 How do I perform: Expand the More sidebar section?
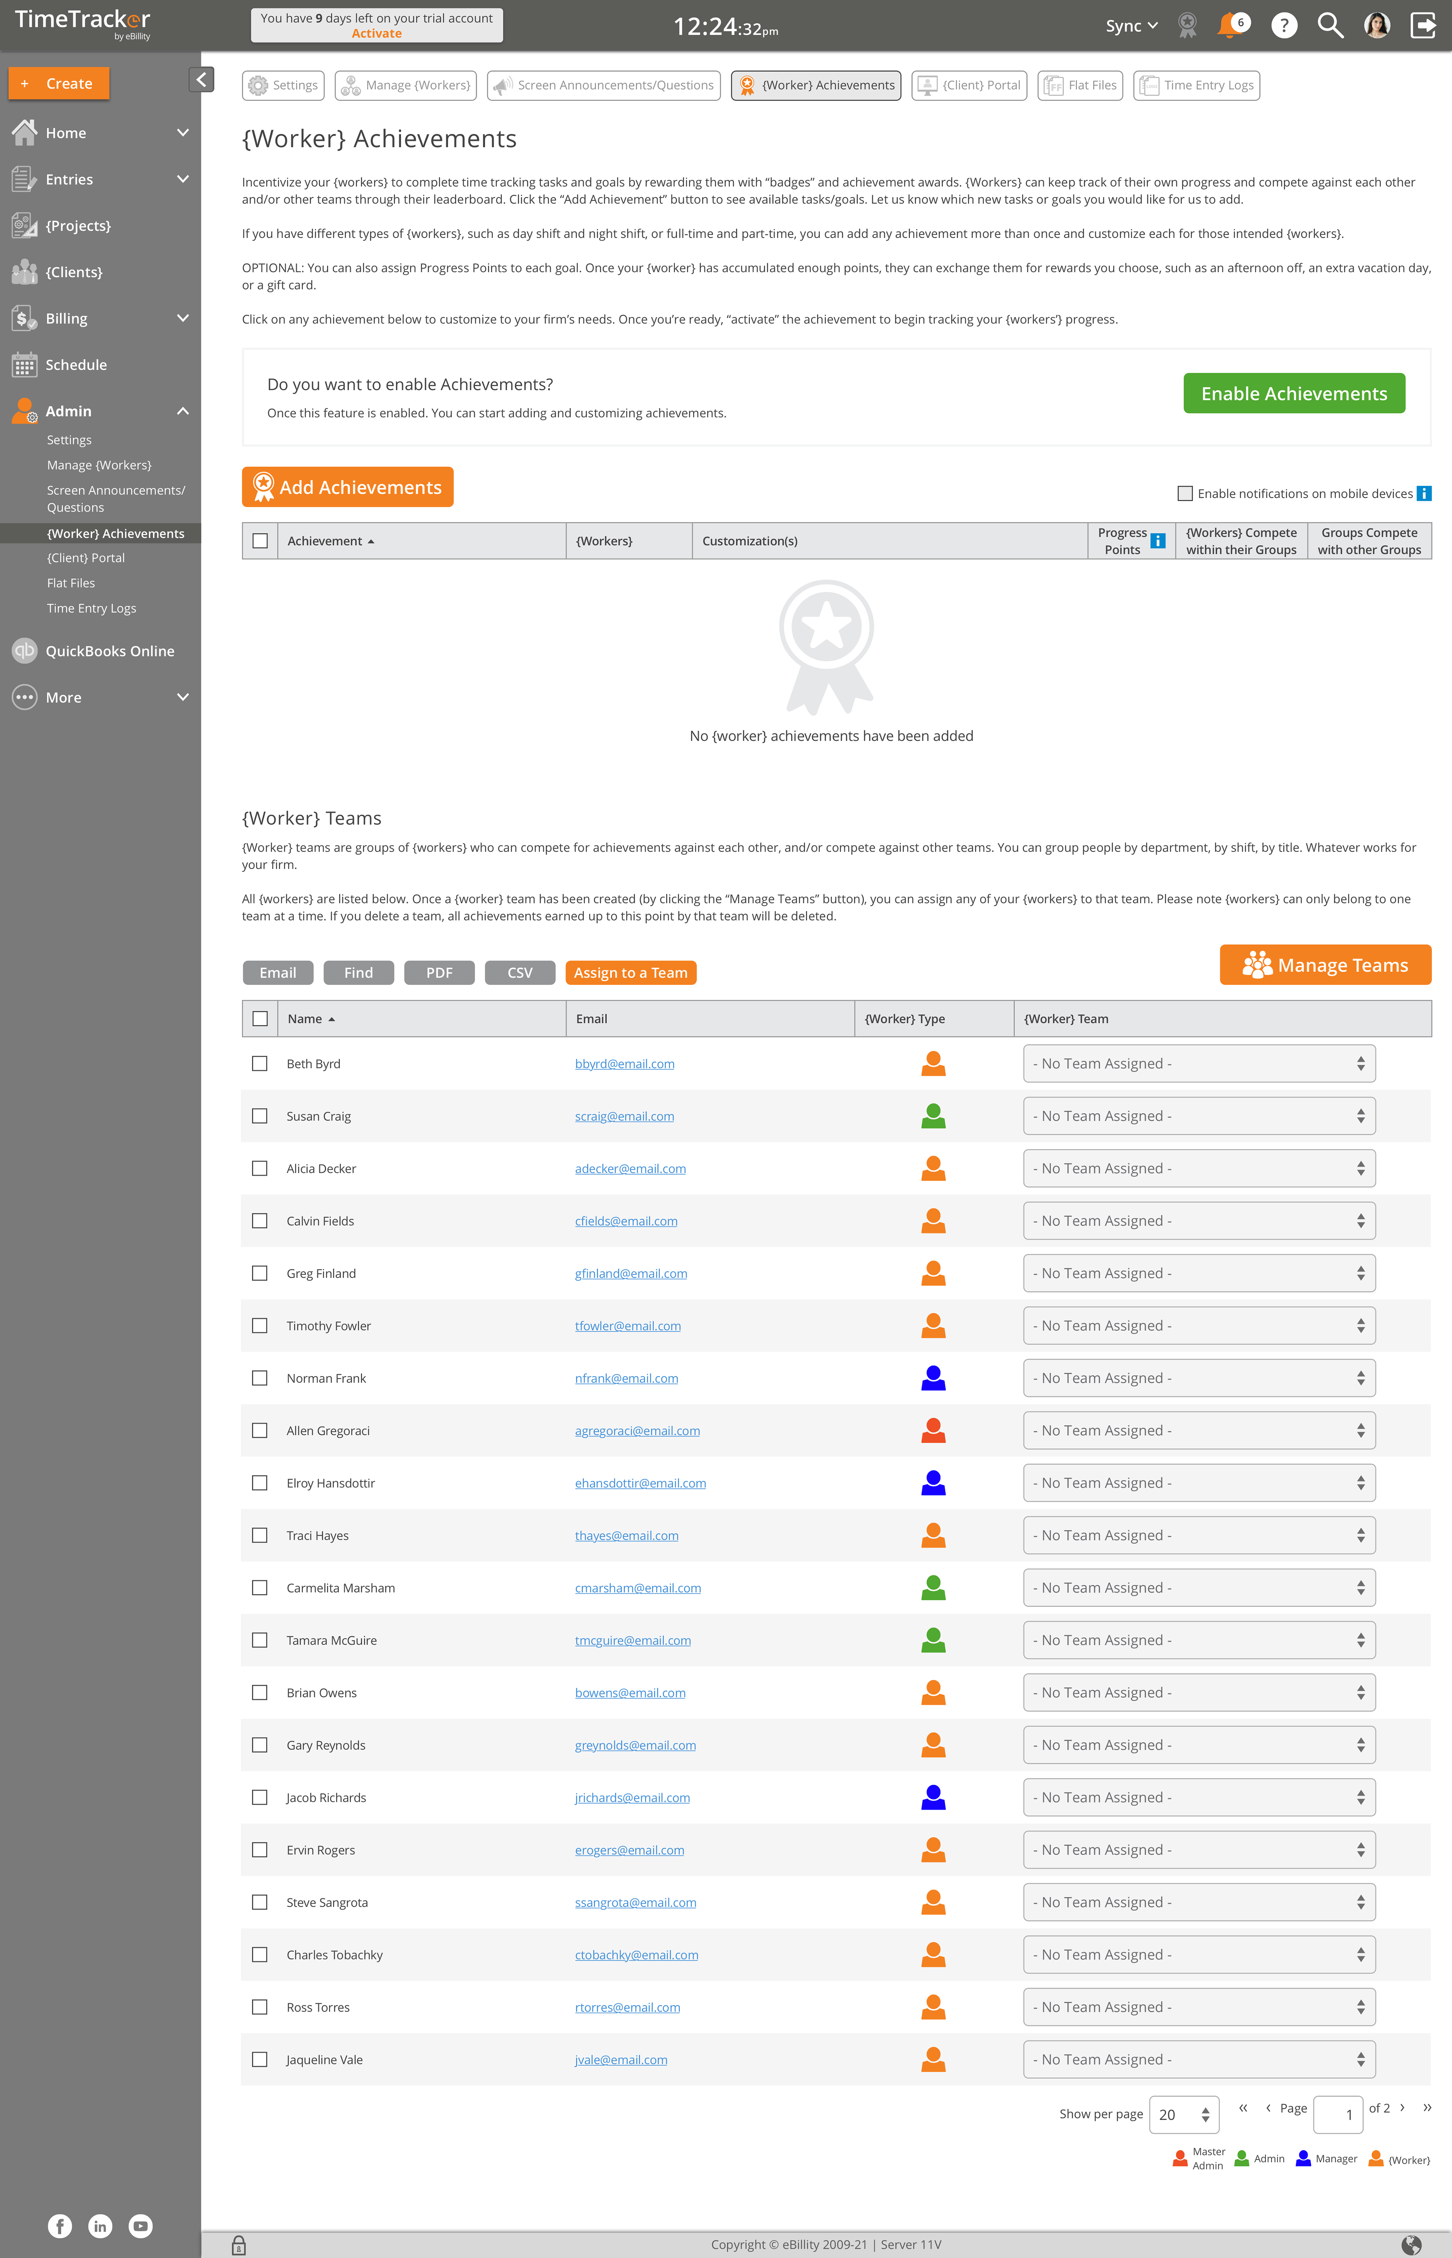[183, 697]
